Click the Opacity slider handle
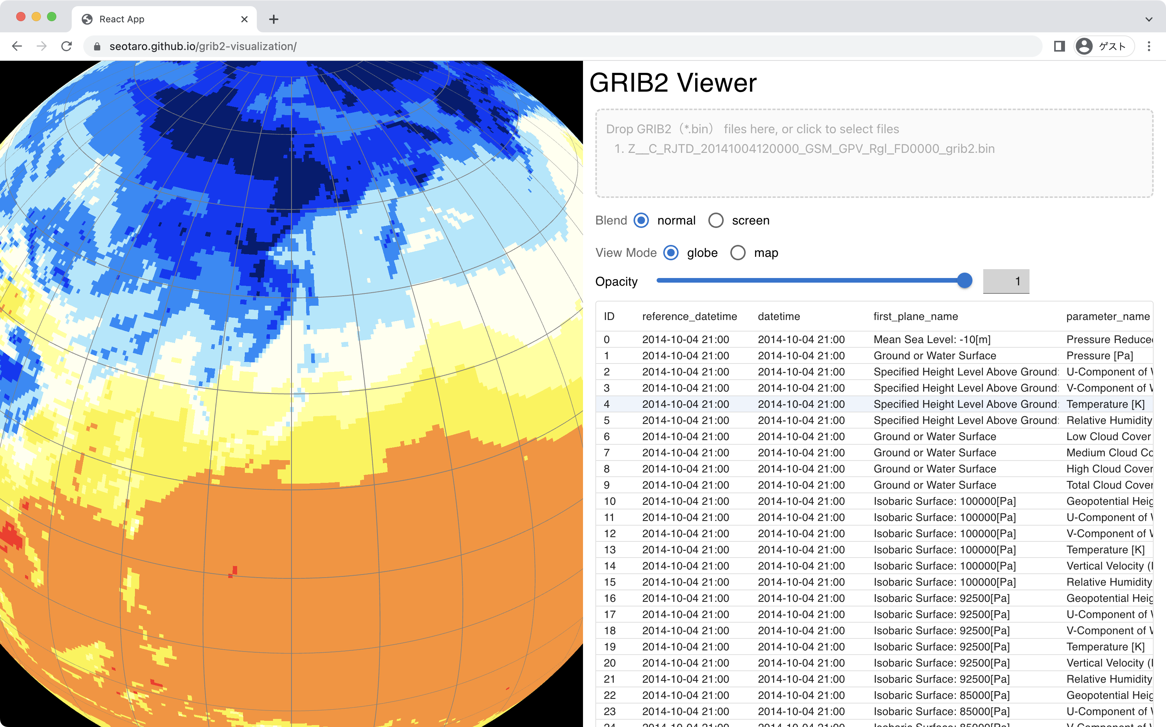The width and height of the screenshot is (1166, 727). point(964,280)
